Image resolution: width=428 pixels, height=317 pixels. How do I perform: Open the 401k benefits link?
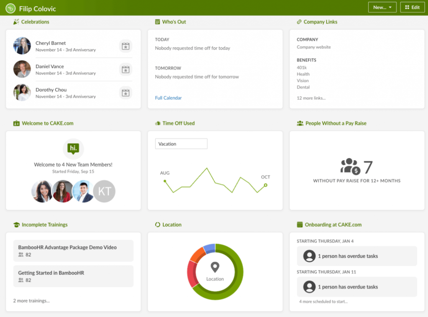[x=302, y=67]
